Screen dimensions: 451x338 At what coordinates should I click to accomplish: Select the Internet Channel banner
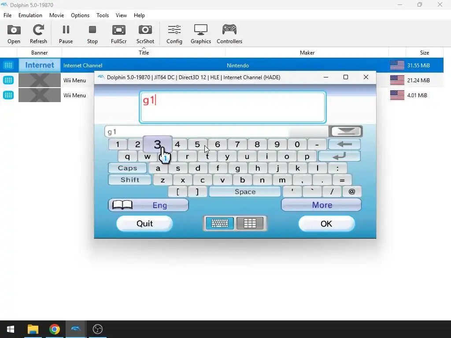[x=40, y=65]
